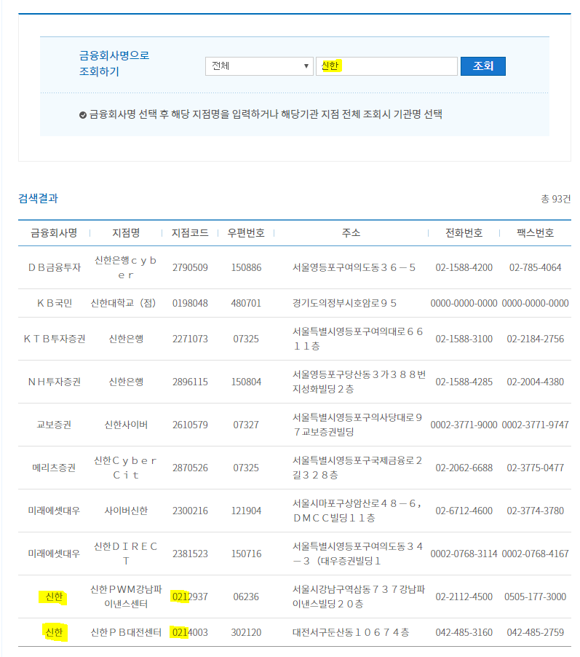
Task: Click phone number 02-2112-4500
Action: coord(464,597)
